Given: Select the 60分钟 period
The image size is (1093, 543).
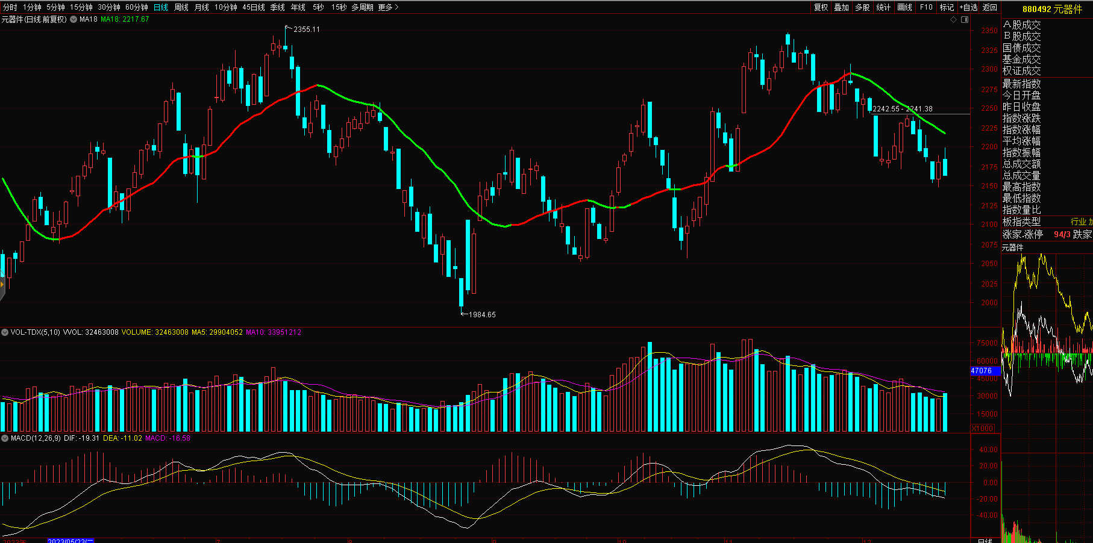Looking at the screenshot, I should pyautogui.click(x=137, y=7).
